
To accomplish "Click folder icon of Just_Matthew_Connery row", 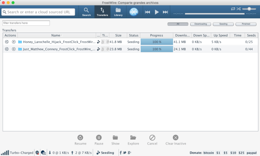I will (20, 49).
